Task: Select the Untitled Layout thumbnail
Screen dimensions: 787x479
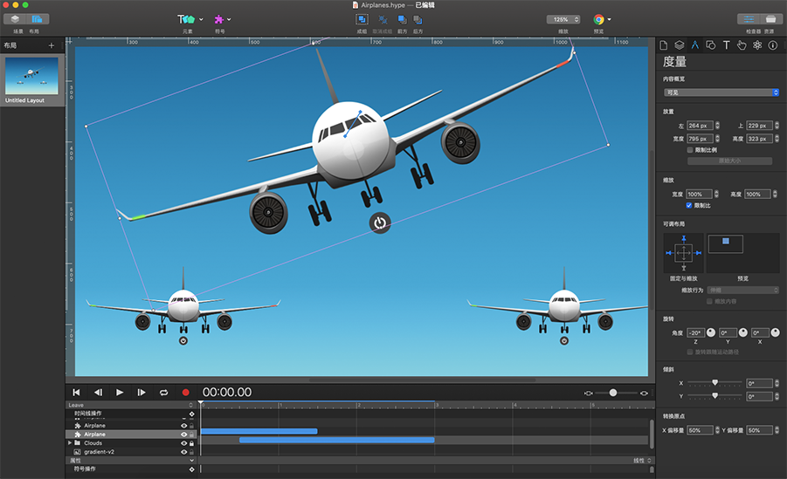Action: tap(31, 80)
